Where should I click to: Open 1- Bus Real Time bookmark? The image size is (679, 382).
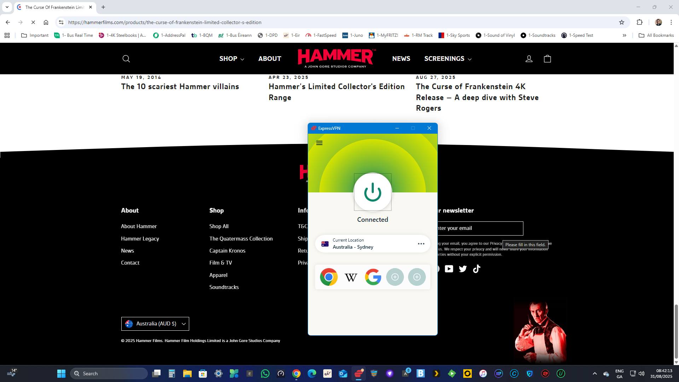[x=74, y=35]
